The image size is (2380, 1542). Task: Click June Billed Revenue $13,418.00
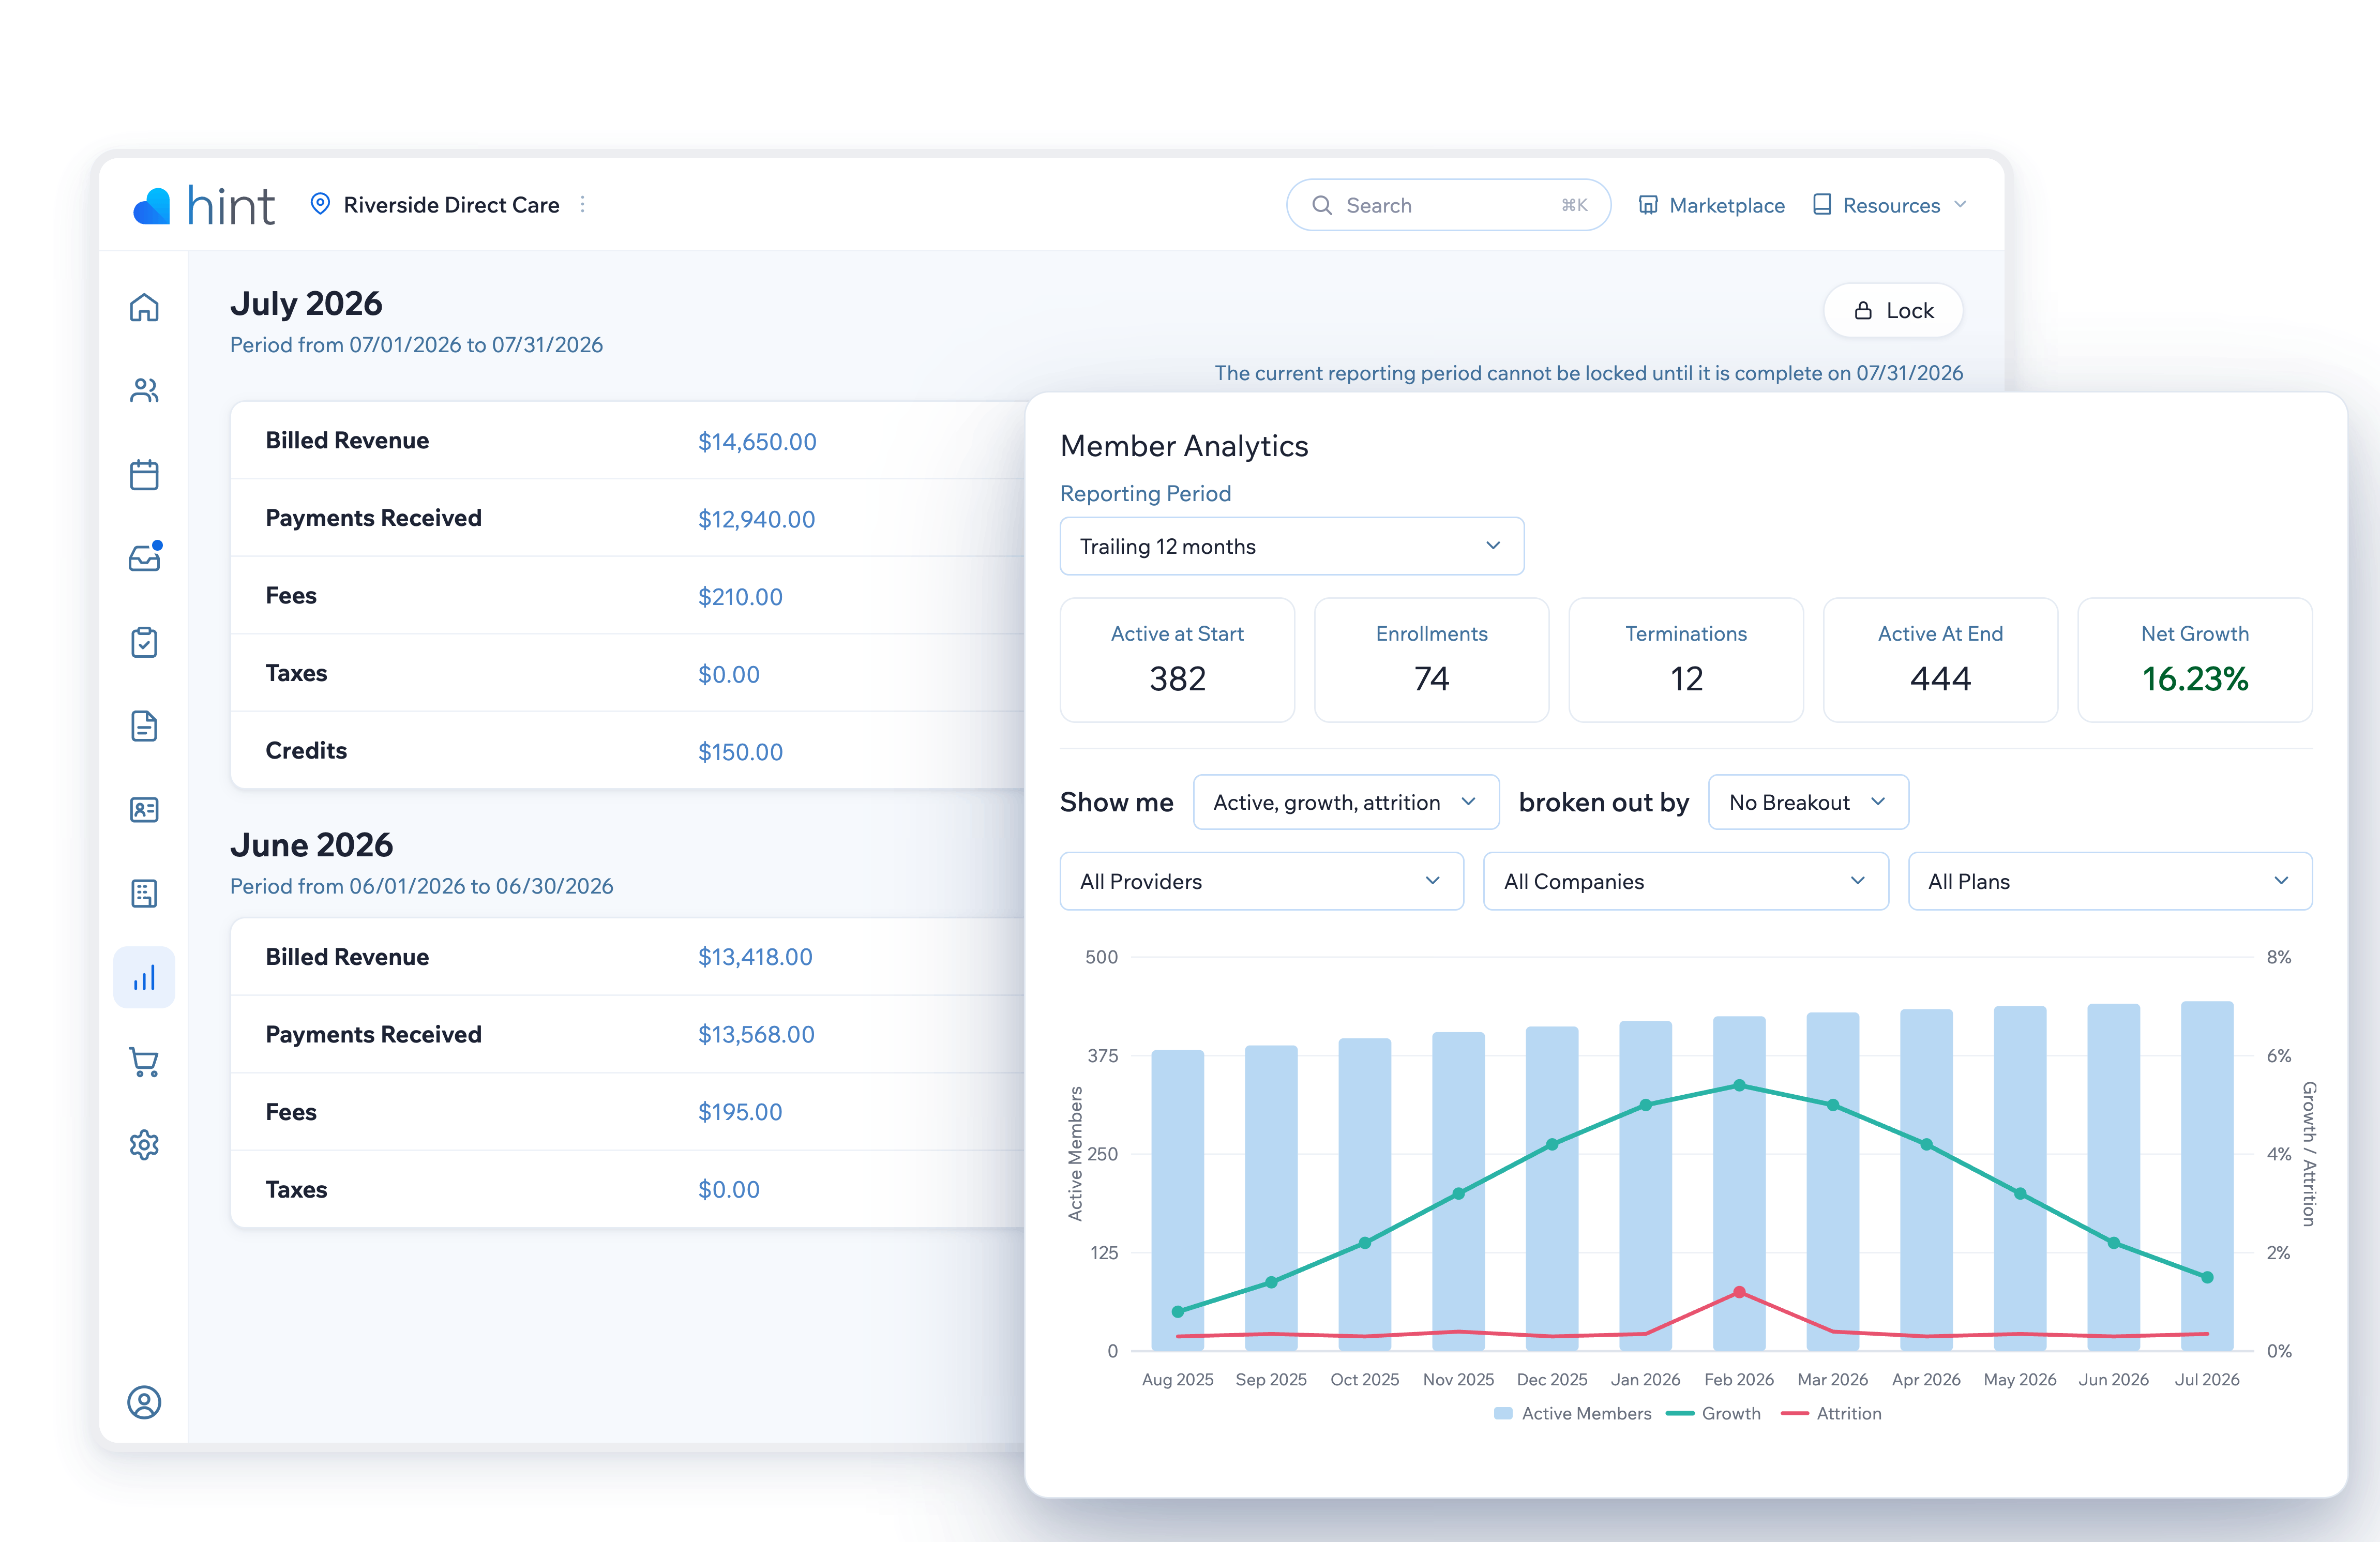tap(755, 957)
